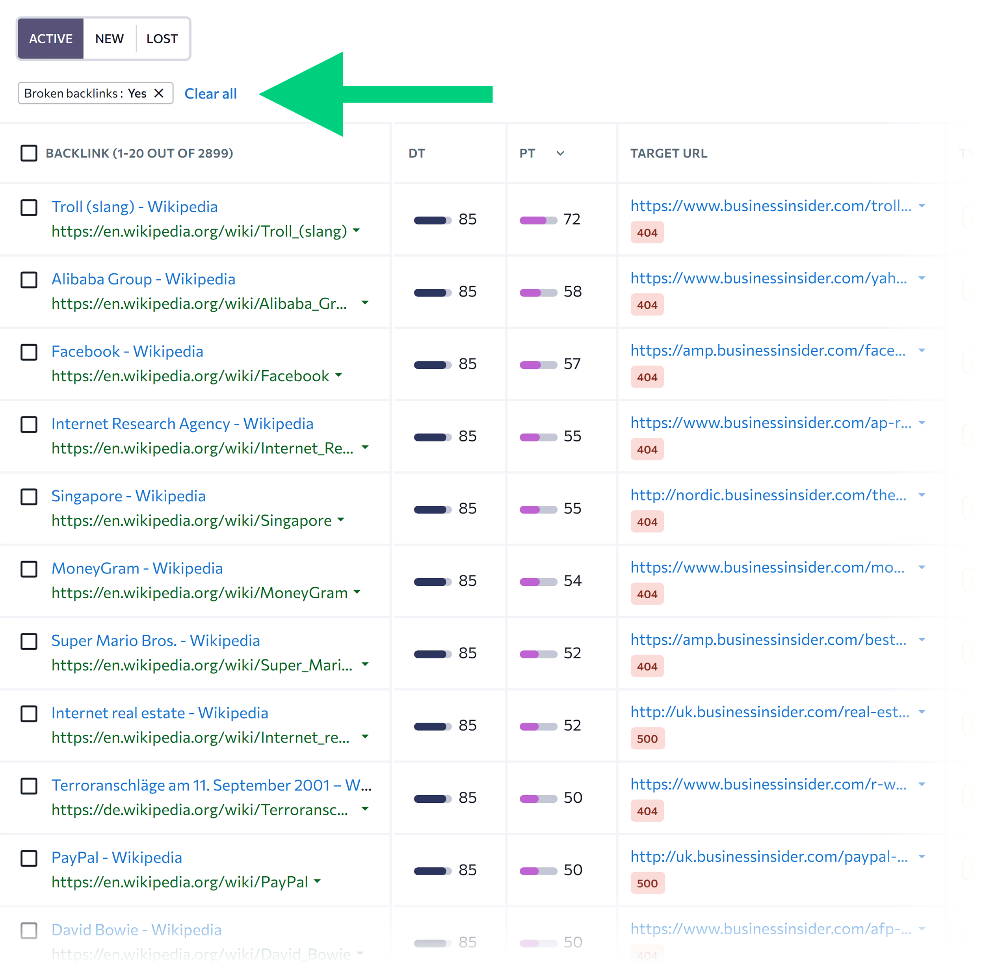Toggle the select-all checkbox in BACKLINK header
Screen dimensions: 985x976
coord(29,153)
